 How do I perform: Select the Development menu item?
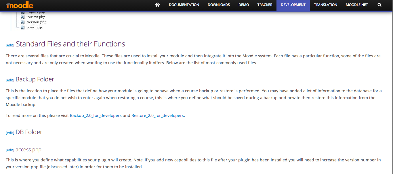pyautogui.click(x=293, y=5)
